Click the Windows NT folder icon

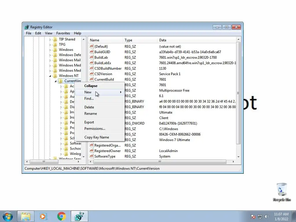[55, 76]
